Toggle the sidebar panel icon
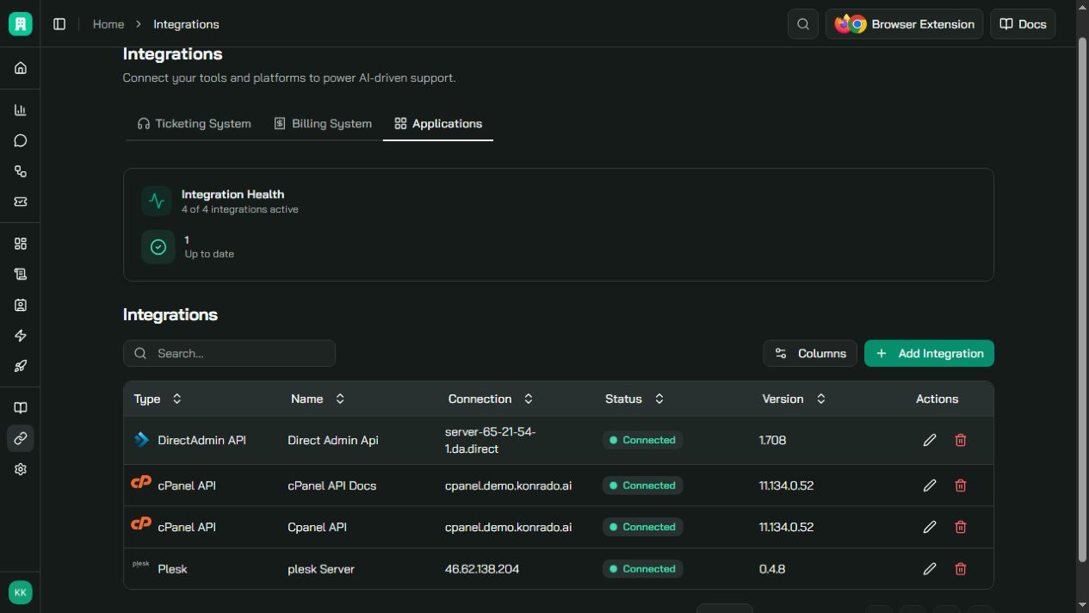The height and width of the screenshot is (613, 1089). (59, 24)
